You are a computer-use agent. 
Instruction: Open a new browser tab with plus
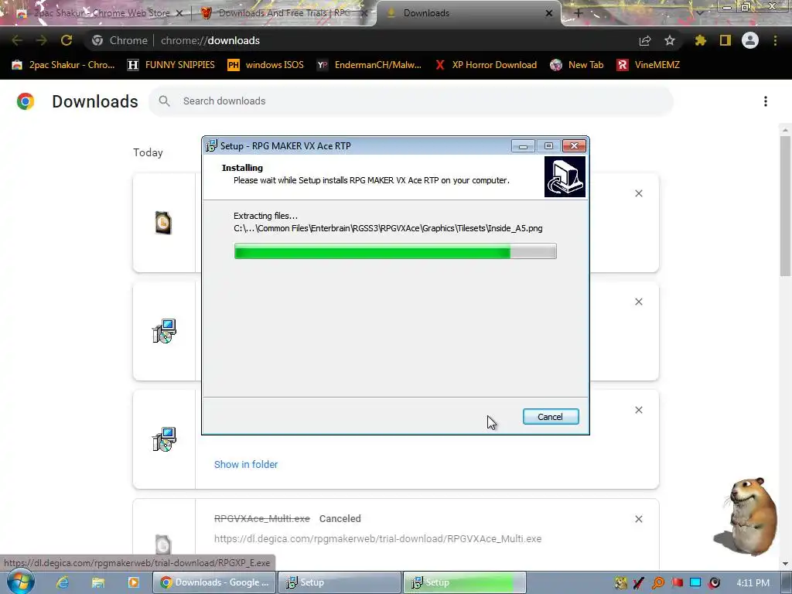pyautogui.click(x=579, y=13)
